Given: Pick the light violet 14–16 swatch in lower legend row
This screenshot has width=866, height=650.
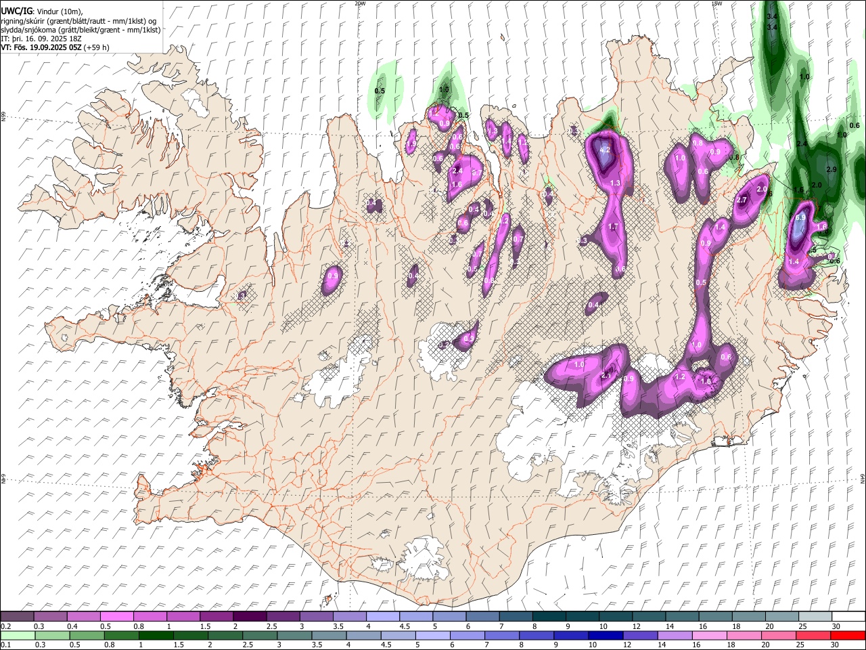Looking at the screenshot, I should (x=675, y=636).
